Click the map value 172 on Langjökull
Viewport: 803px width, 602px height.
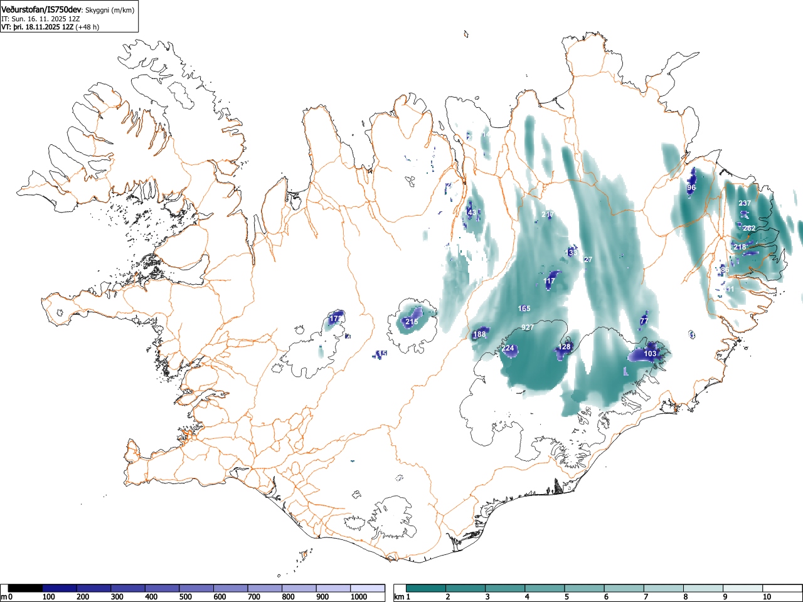pyautogui.click(x=336, y=319)
